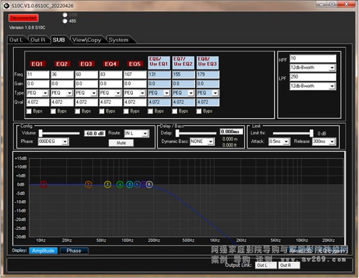Select the red EQ band 1 node on graph
This screenshot has width=359, height=278.
(x=43, y=185)
